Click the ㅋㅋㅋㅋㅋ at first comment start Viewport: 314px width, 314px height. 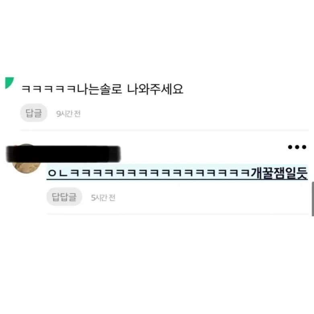coord(49,89)
